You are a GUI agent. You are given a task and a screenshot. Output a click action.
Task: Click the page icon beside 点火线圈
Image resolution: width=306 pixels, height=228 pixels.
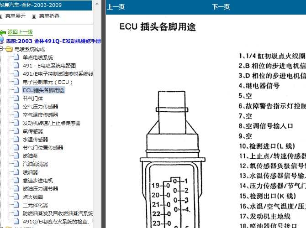pos(16,196)
